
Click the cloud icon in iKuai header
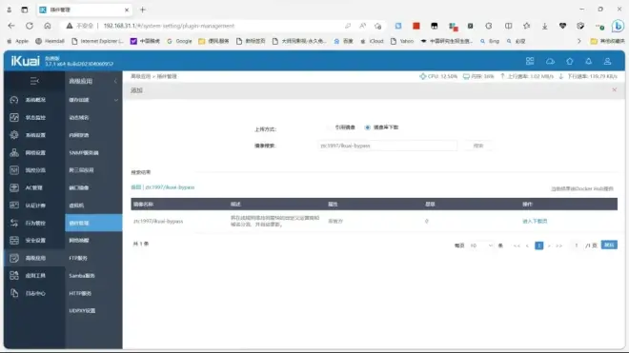click(550, 61)
